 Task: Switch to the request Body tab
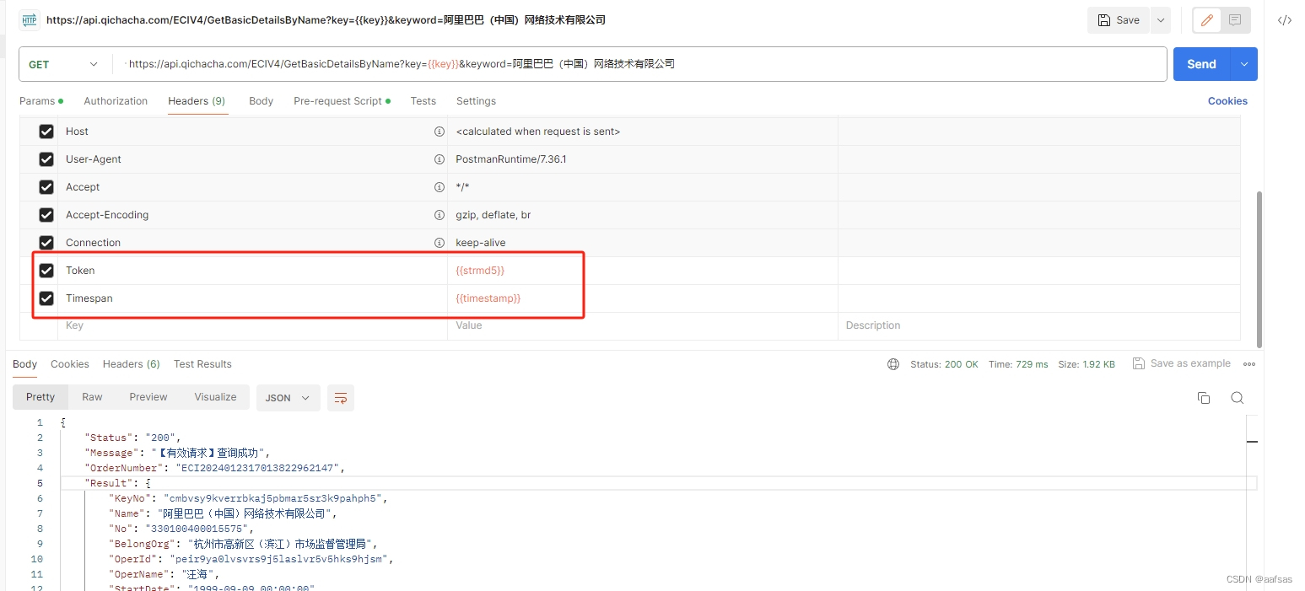[x=262, y=101]
